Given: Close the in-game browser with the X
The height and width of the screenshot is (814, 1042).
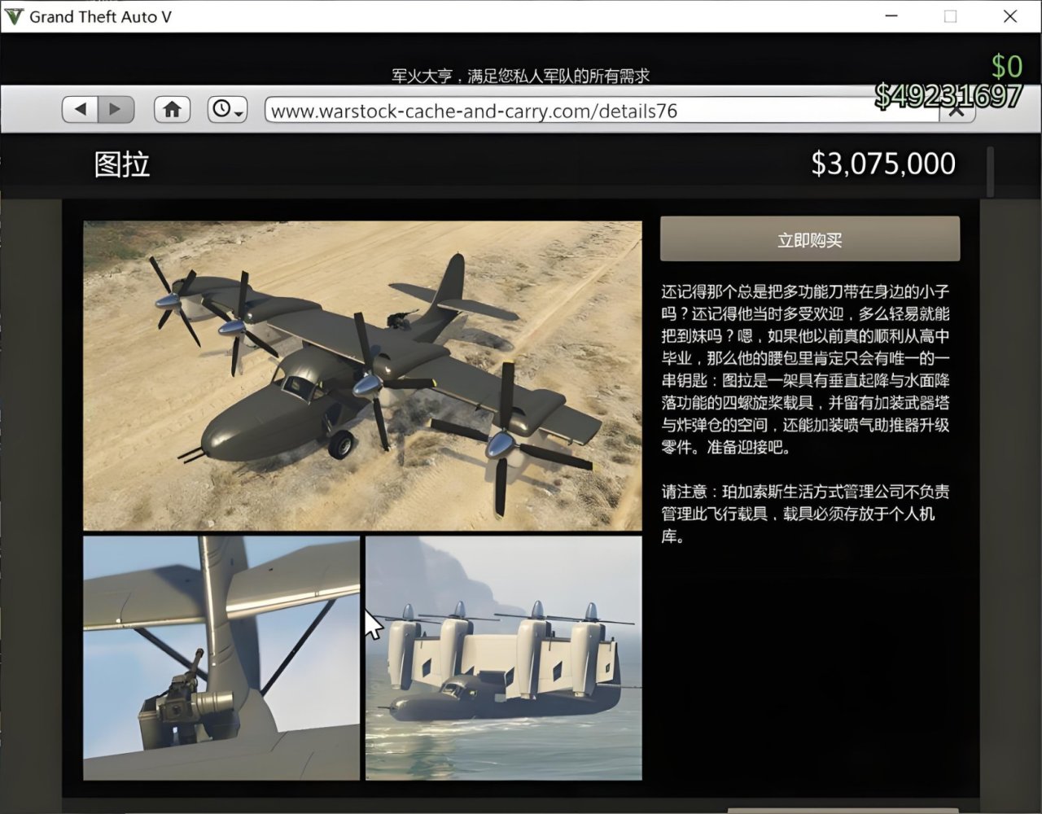Looking at the screenshot, I should coord(957,112).
